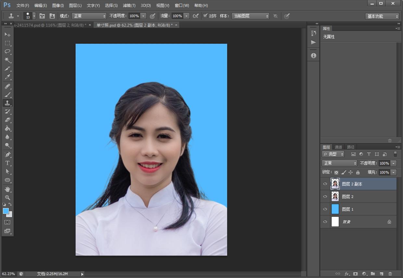Viewport: 403px width, 278px height.
Task: Toggle visibility of 图层 1 layer
Action: pos(325,209)
